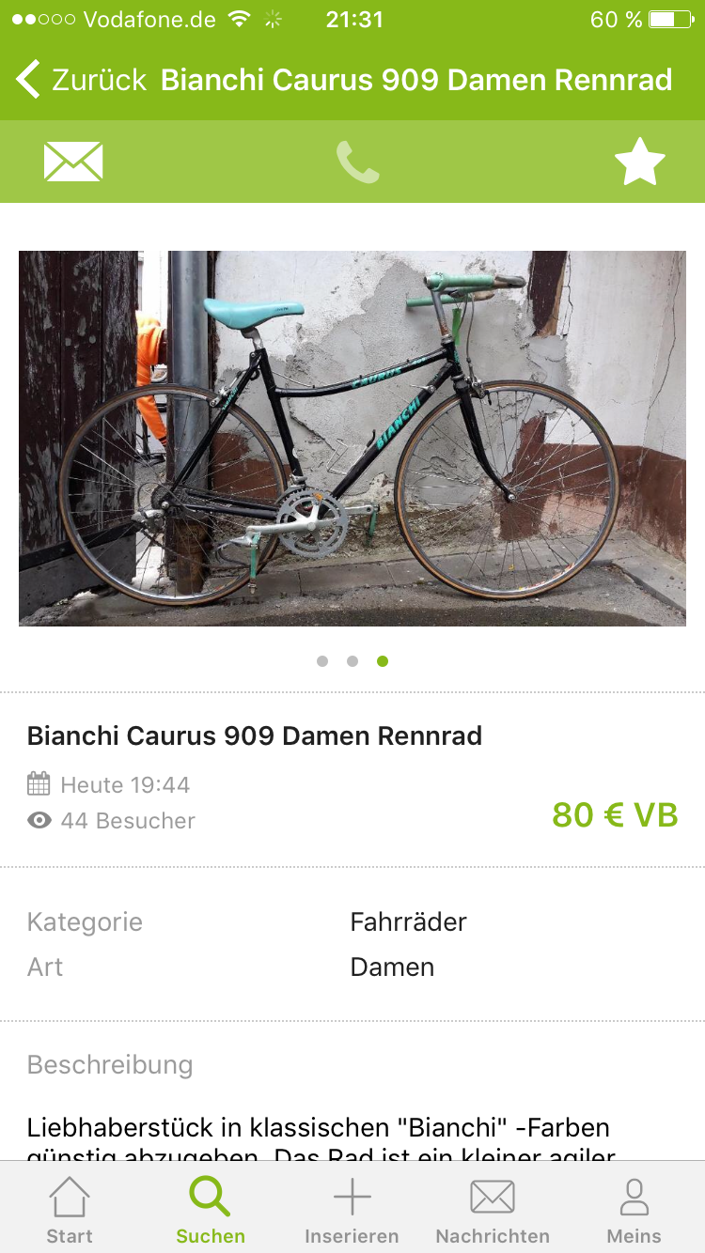Tap the Fahrräder category value
The width and height of the screenshot is (705, 1253).
tap(408, 921)
